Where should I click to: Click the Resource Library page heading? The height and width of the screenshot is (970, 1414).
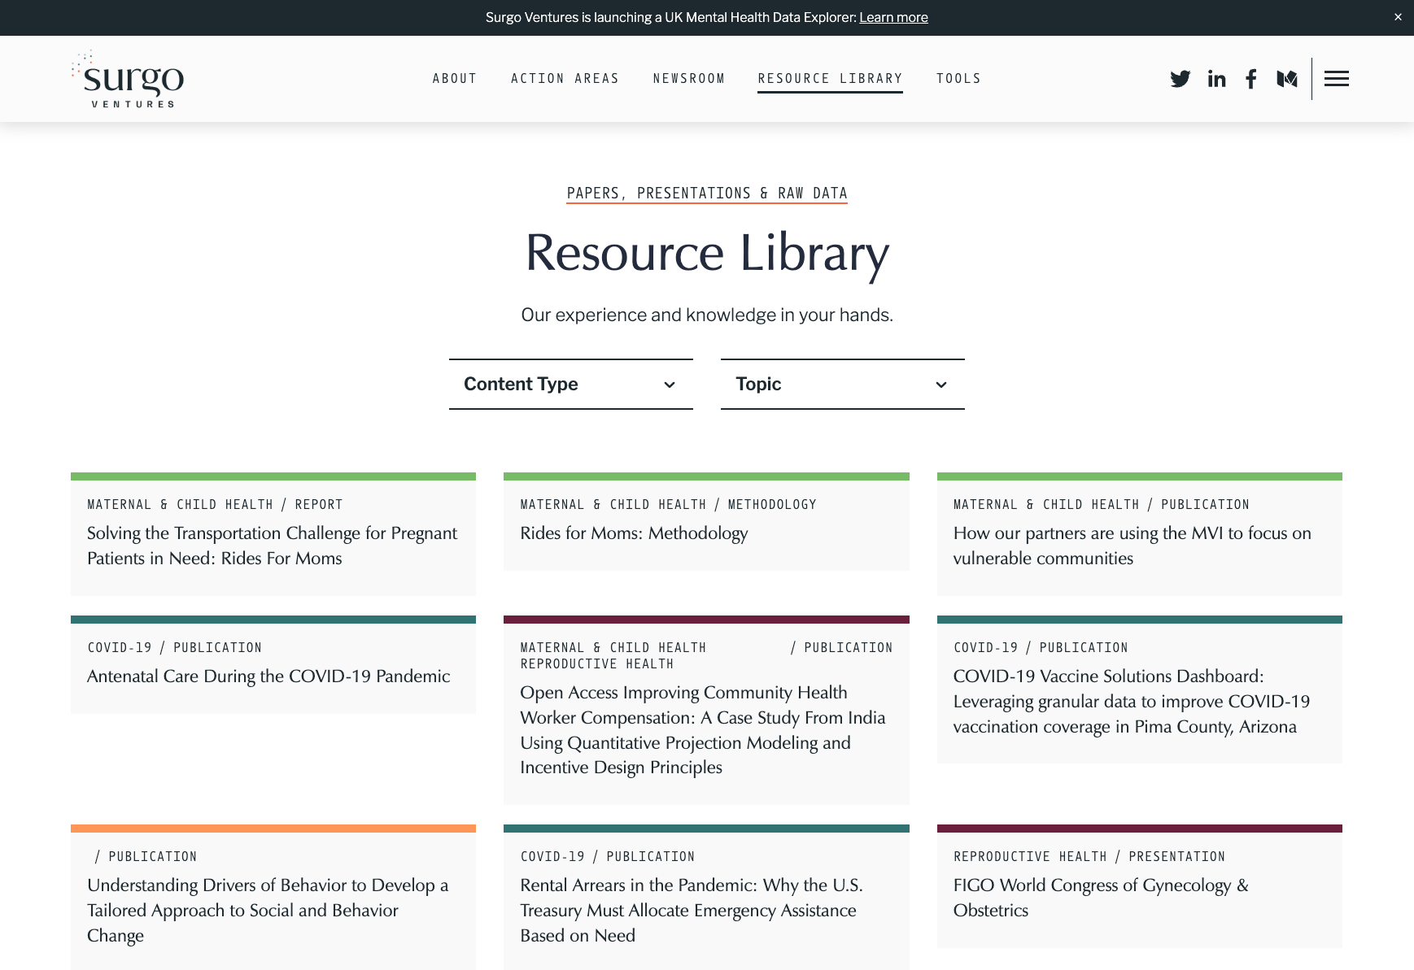(707, 253)
